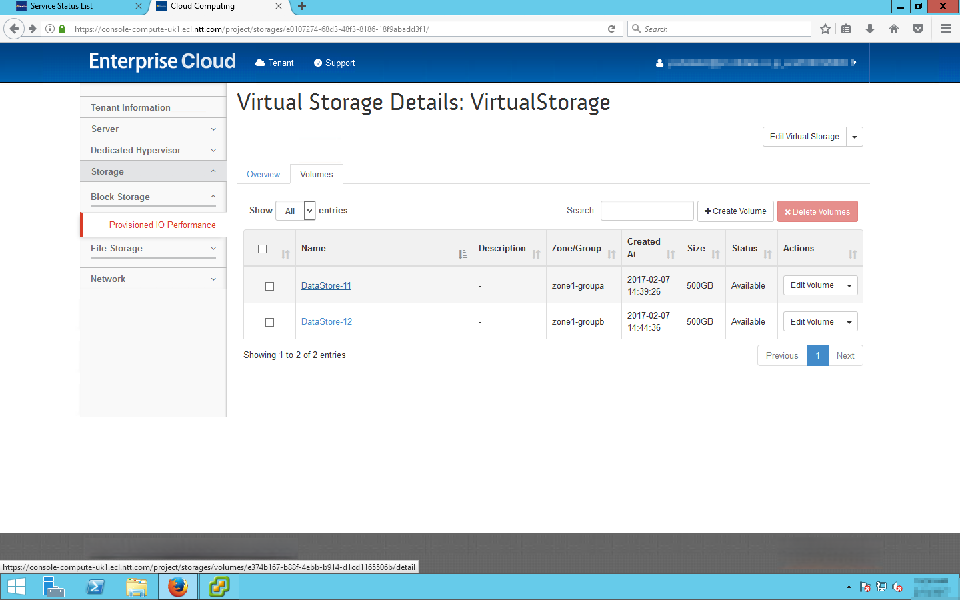Click the bookmark star icon
The width and height of the screenshot is (960, 600).
(x=825, y=29)
